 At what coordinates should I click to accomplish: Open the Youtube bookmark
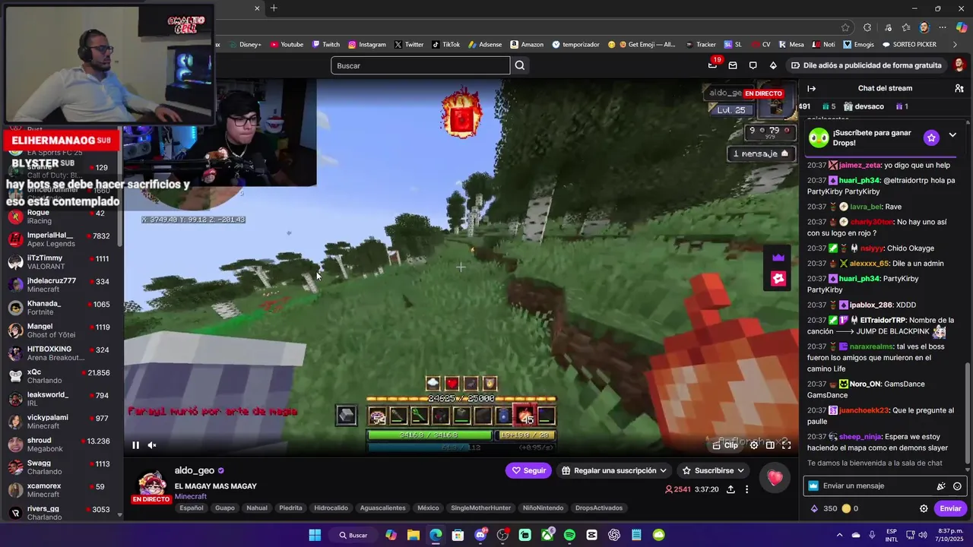pos(287,44)
